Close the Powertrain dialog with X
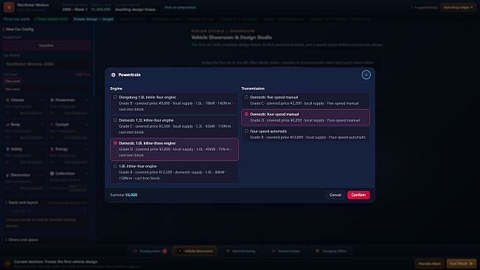This screenshot has width=480, height=270. click(366, 75)
